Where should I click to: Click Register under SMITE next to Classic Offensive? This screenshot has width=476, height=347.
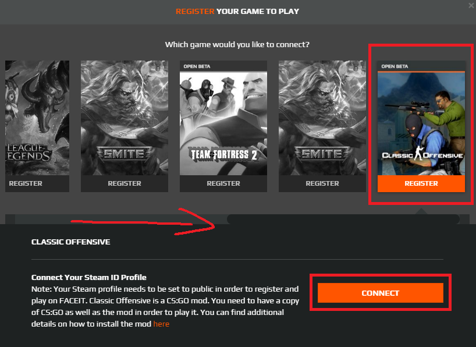pyautogui.click(x=322, y=183)
